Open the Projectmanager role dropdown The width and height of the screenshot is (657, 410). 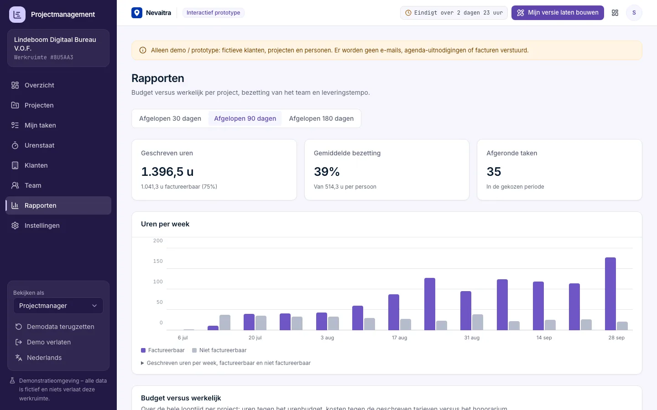point(58,306)
